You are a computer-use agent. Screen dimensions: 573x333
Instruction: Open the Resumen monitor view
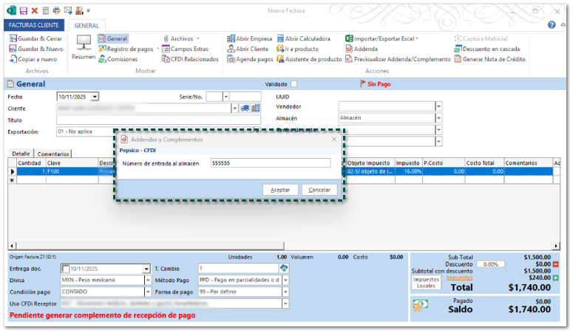83,47
